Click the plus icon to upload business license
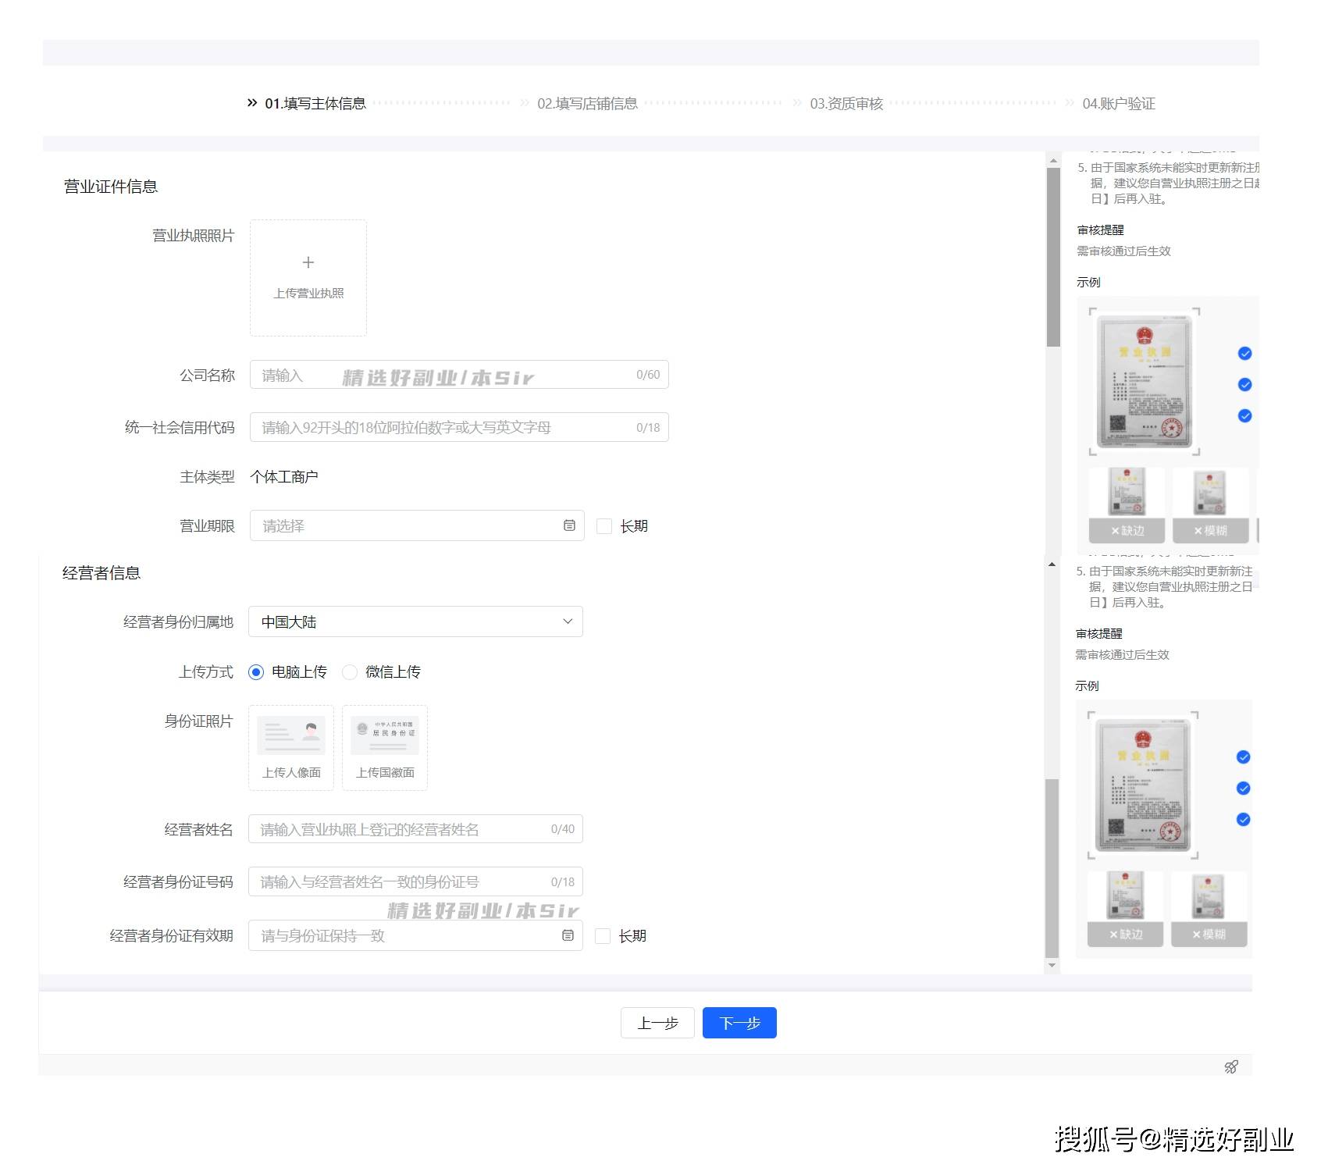 (308, 263)
